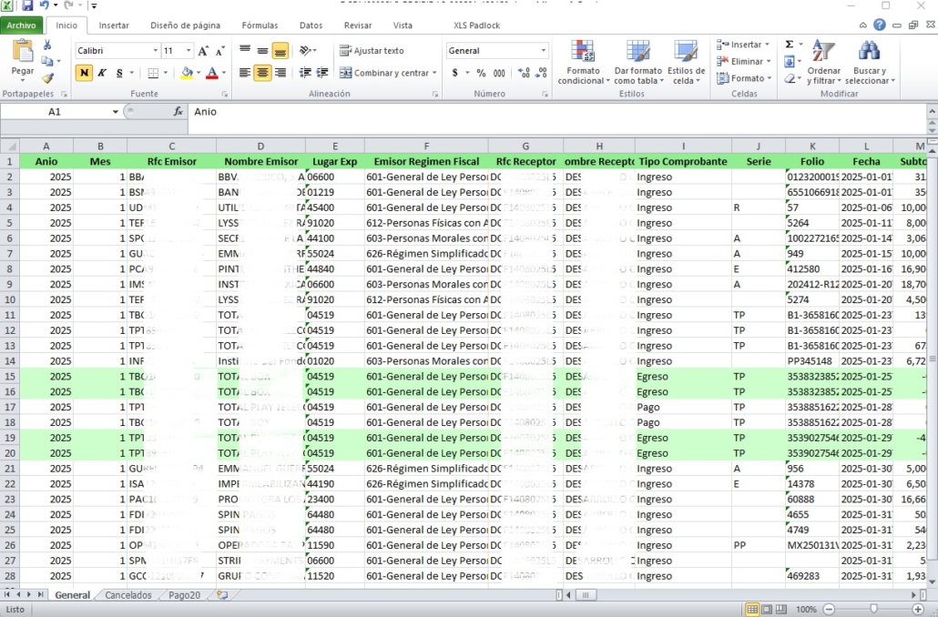938x617 pixels.
Task: Click the Buscar y seleccionar binoculars icon
Action: point(869,51)
